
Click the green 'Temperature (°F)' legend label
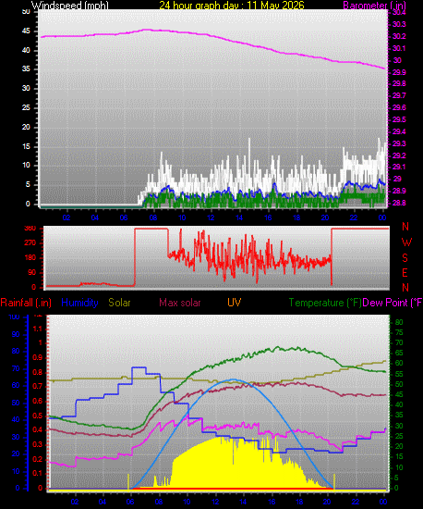325,303
